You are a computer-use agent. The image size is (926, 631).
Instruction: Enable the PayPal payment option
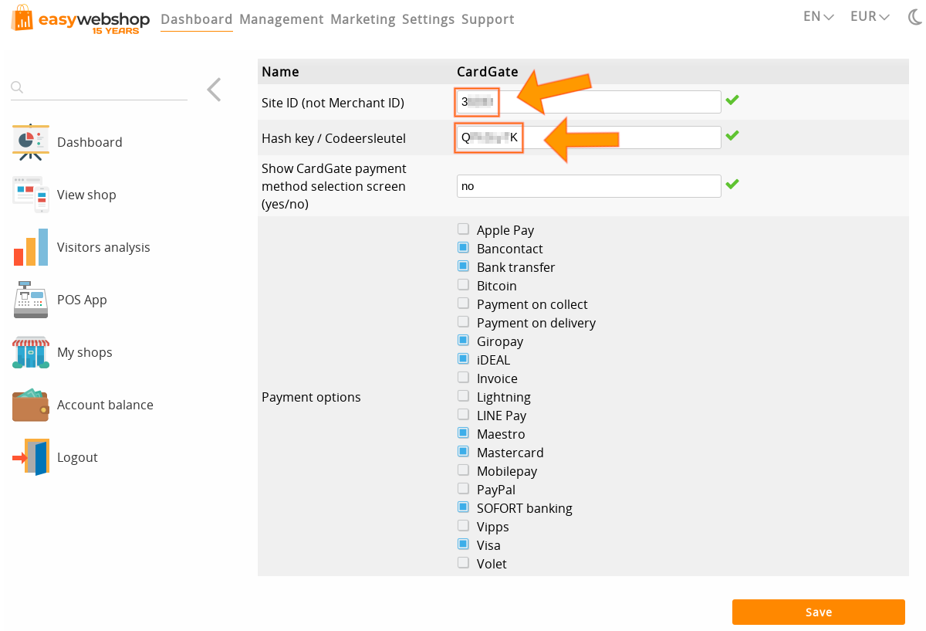pyautogui.click(x=462, y=488)
